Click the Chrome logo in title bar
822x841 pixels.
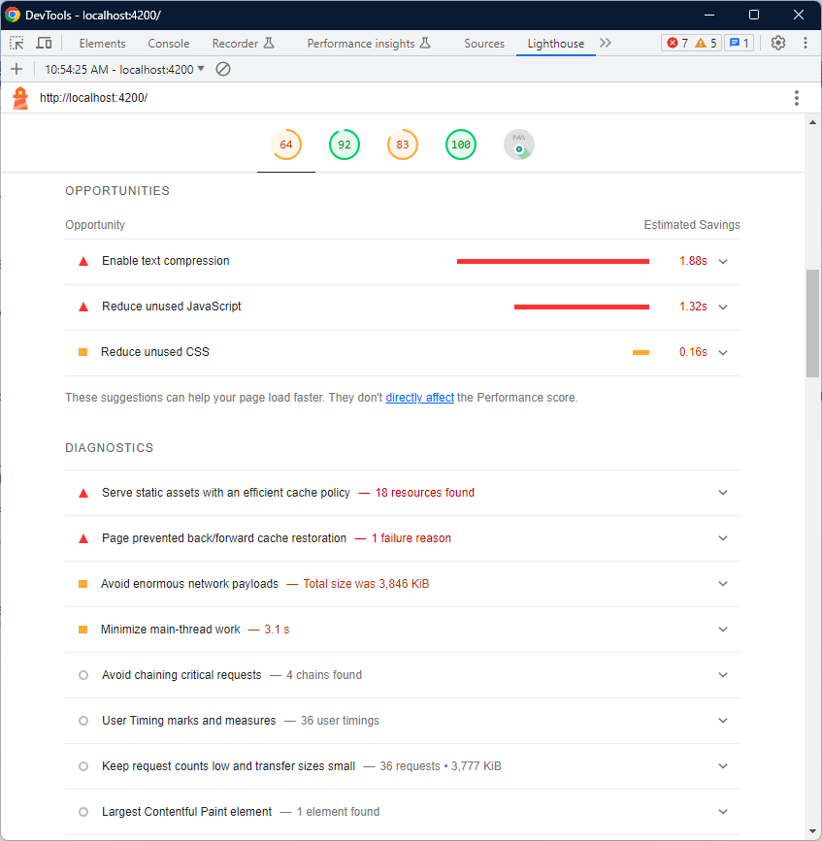[x=13, y=15]
